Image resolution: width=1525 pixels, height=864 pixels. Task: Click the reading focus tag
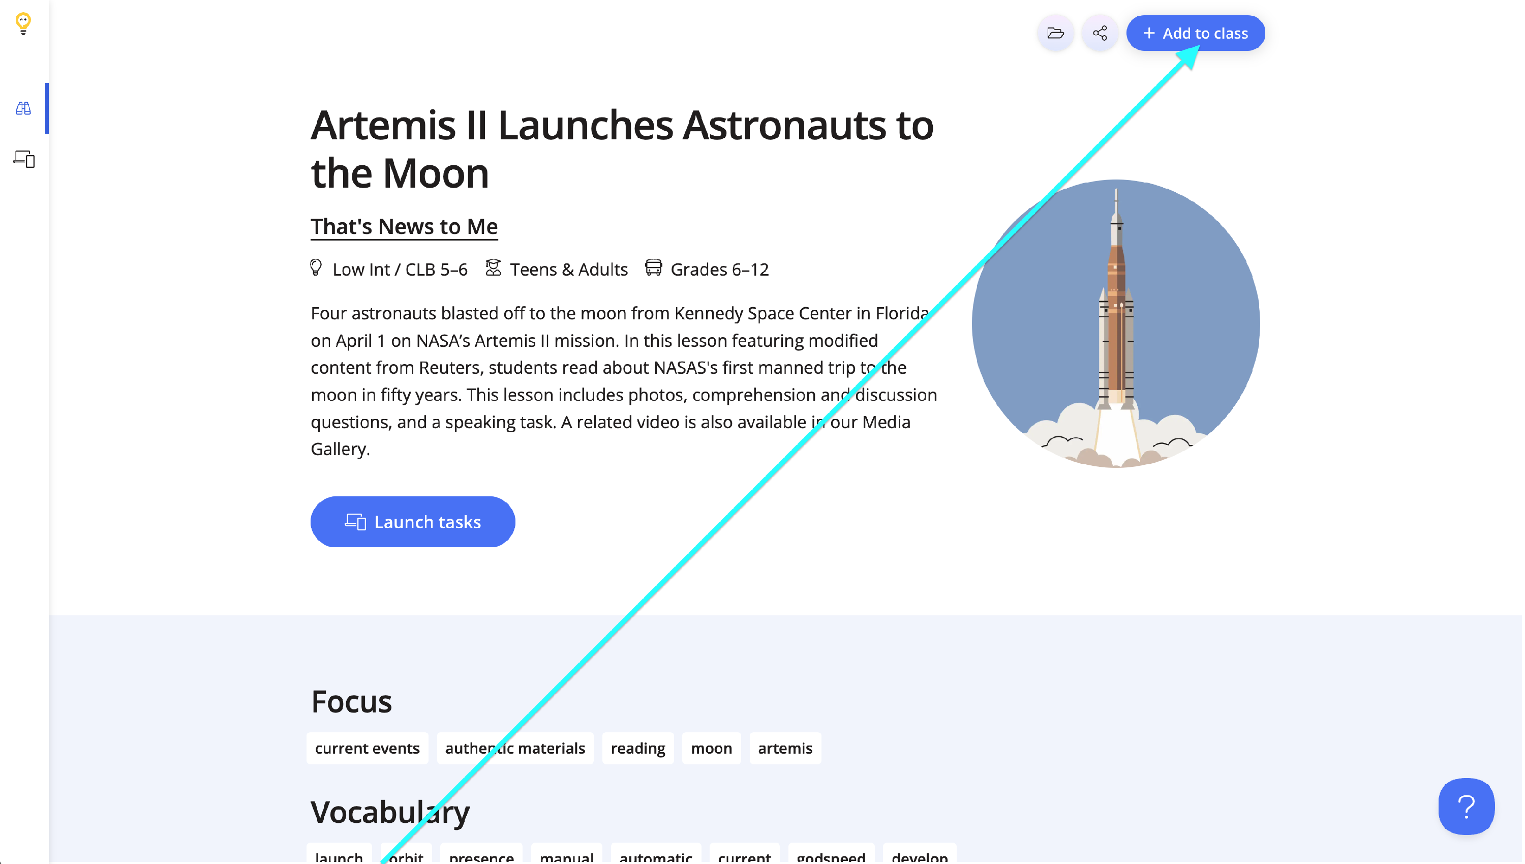point(637,748)
